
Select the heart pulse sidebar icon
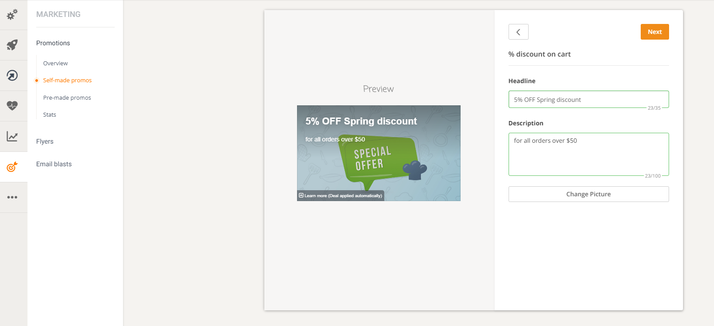[12, 106]
